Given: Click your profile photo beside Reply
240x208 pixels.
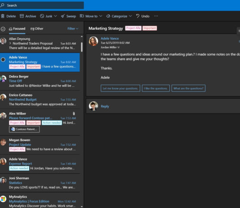Looking at the screenshot, I should pos(93,106).
